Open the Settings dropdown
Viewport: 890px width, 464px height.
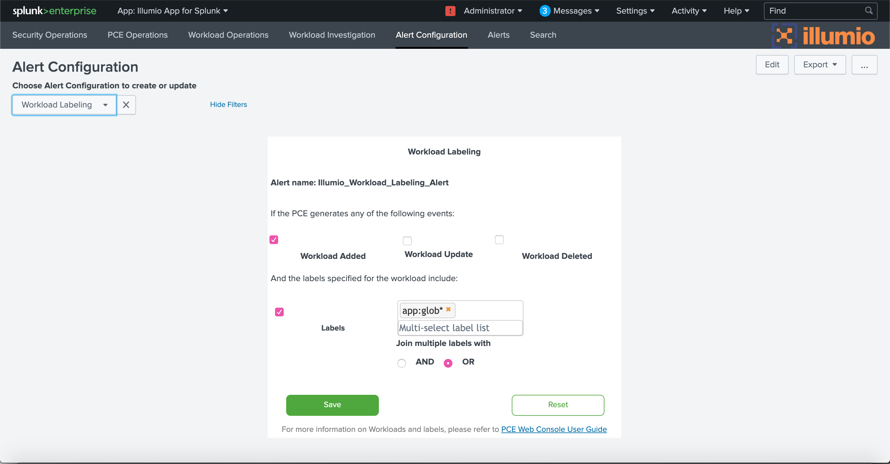tap(635, 11)
